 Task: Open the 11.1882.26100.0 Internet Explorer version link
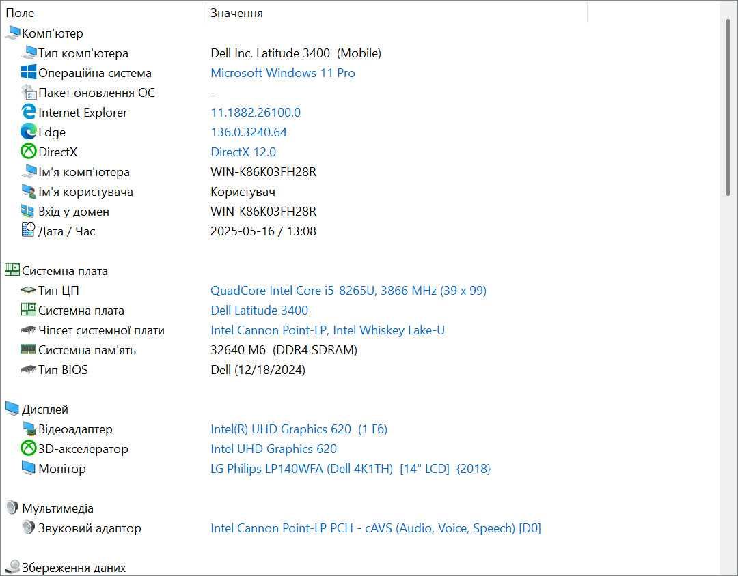click(256, 113)
